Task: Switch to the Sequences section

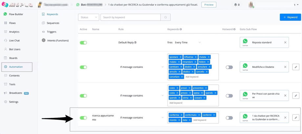Action: (x=53, y=23)
